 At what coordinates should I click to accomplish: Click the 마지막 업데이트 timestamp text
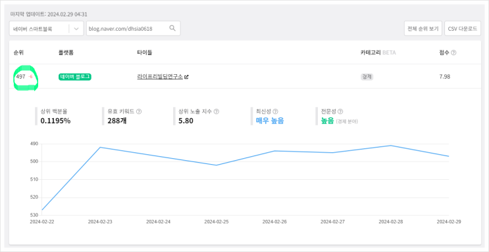click(49, 14)
